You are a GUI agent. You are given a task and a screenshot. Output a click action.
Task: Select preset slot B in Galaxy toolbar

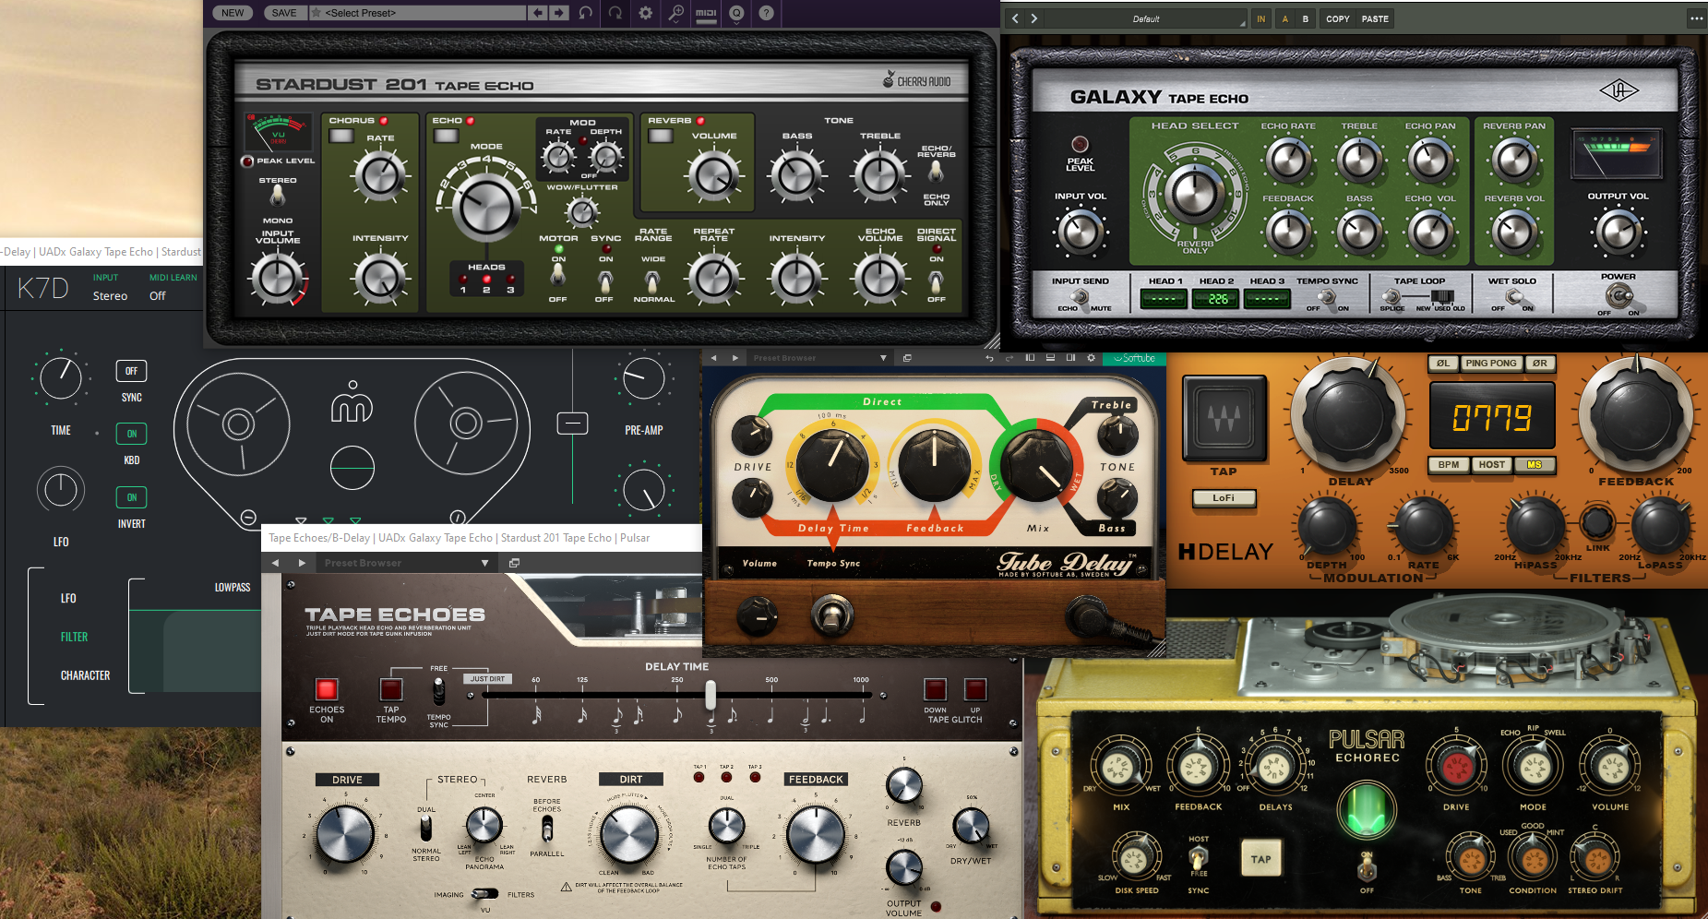[x=1306, y=18]
